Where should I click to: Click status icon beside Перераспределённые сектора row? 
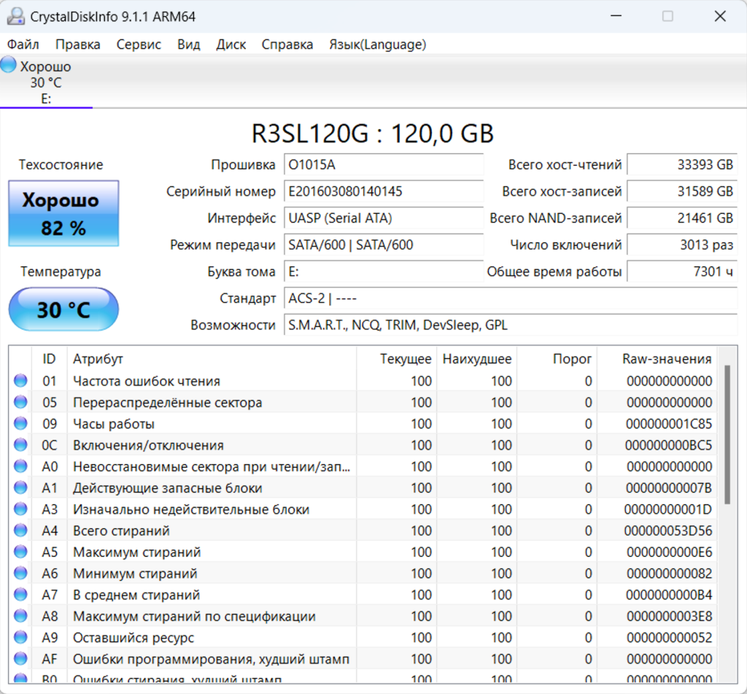(20, 402)
